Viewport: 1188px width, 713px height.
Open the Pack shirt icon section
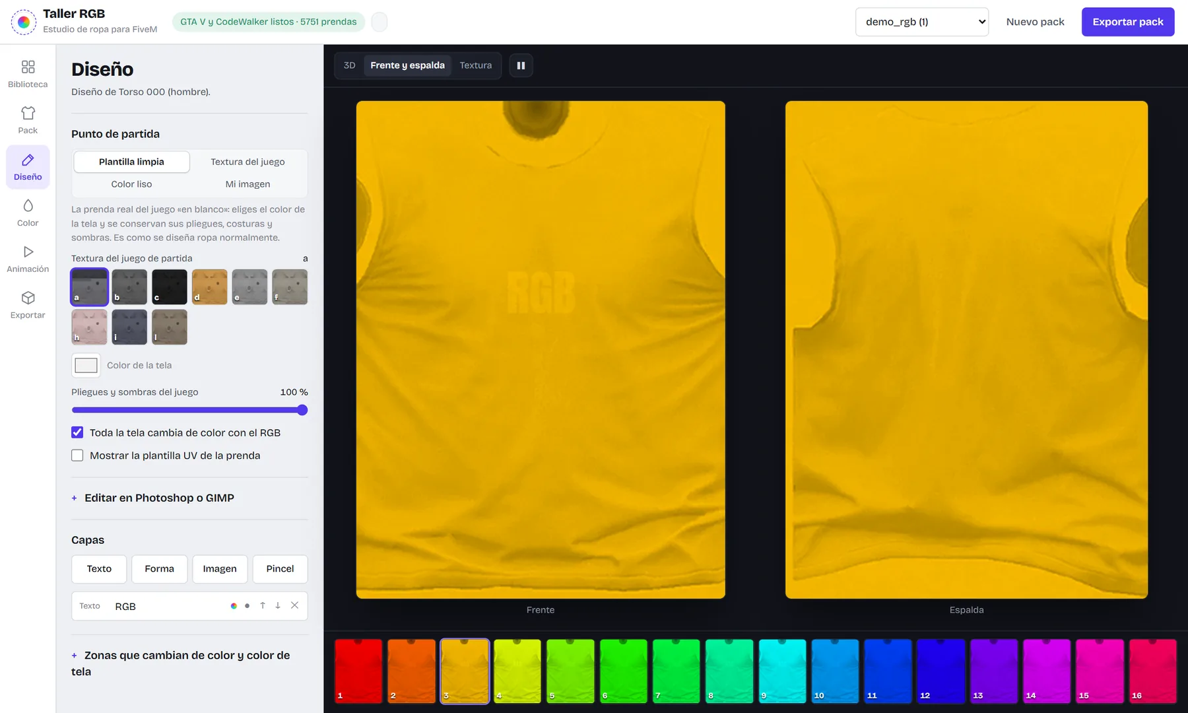click(28, 120)
